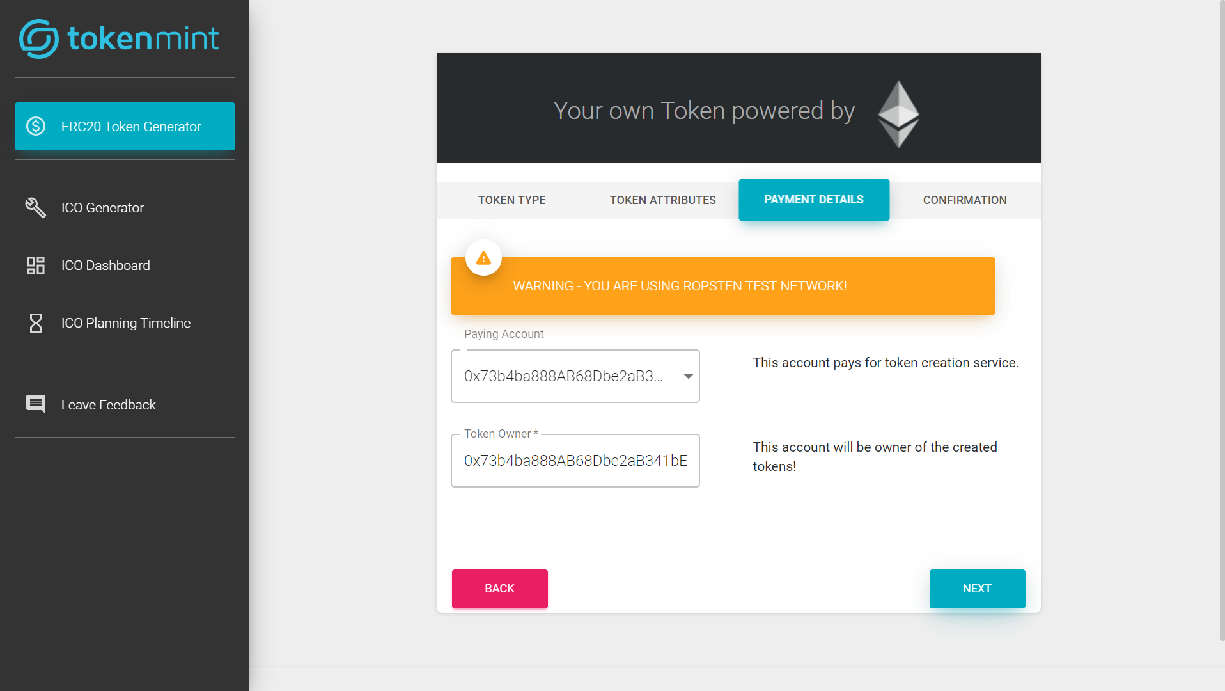Image resolution: width=1225 pixels, height=691 pixels.
Task: Switch to the CONFIRMATION tab
Action: click(964, 200)
